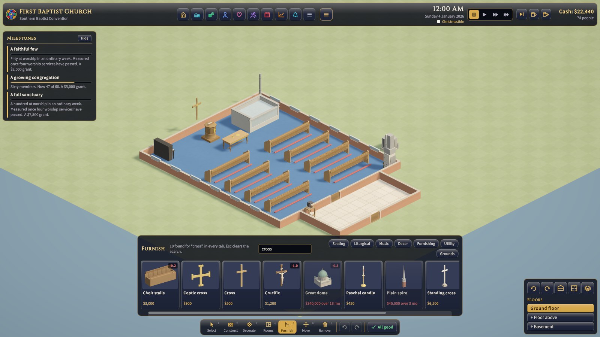Click the All good status button
Viewport: 600px width, 337px height.
(382, 327)
